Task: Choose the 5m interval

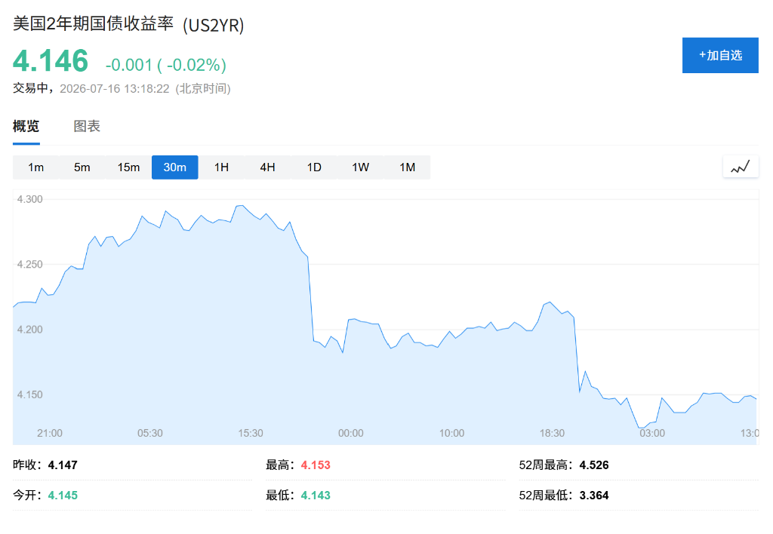Action: pyautogui.click(x=82, y=167)
